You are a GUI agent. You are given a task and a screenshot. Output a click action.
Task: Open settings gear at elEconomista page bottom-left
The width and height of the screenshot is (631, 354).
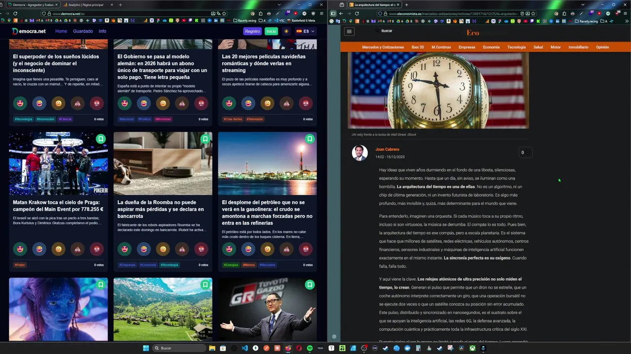pyautogui.click(x=334, y=337)
